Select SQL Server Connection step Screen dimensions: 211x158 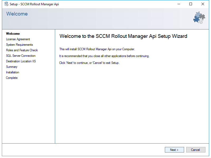coord(21,56)
